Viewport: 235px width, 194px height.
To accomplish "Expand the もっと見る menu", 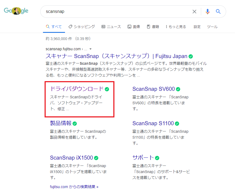I will coord(176,27).
